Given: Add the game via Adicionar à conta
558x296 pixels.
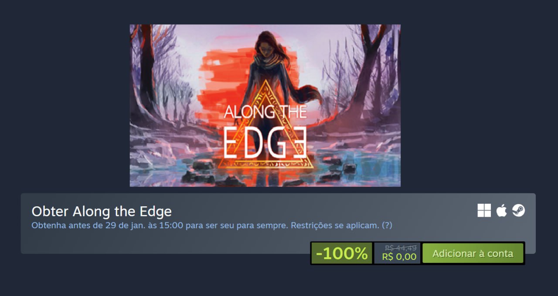Looking at the screenshot, I should (x=473, y=253).
